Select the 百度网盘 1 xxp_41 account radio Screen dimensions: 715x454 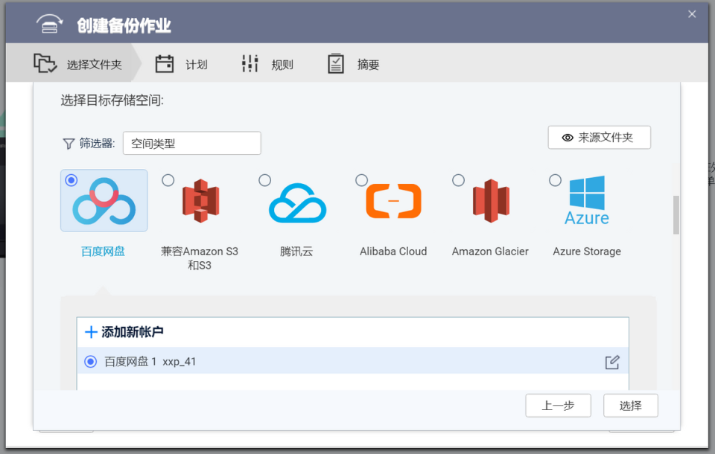point(91,362)
